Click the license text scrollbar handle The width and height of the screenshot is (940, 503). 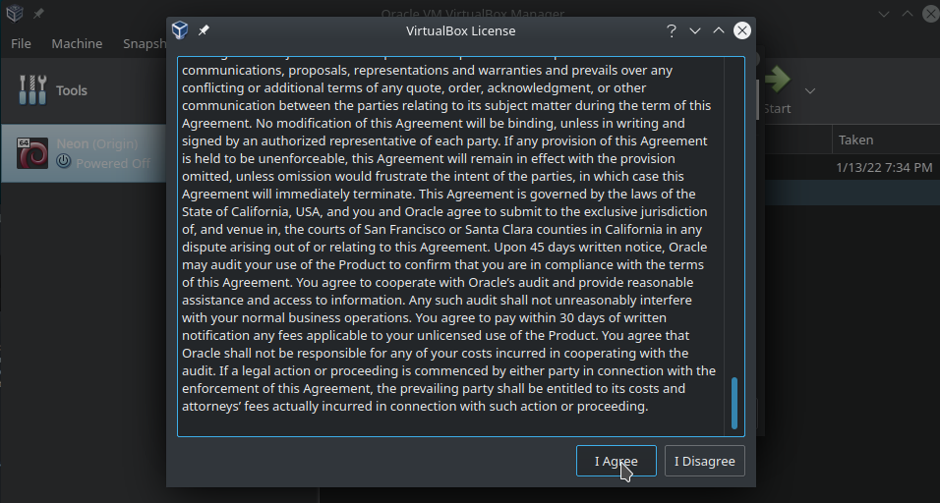point(734,403)
